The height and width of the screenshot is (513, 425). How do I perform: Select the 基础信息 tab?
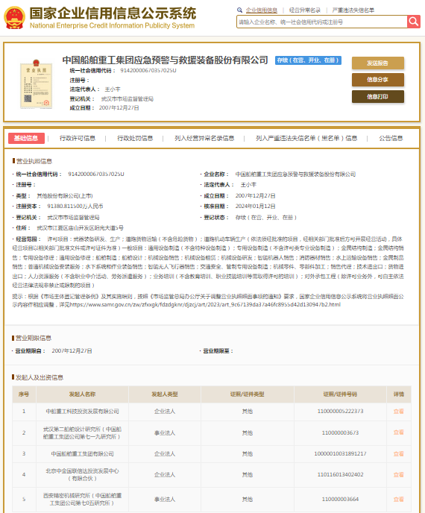click(26, 139)
